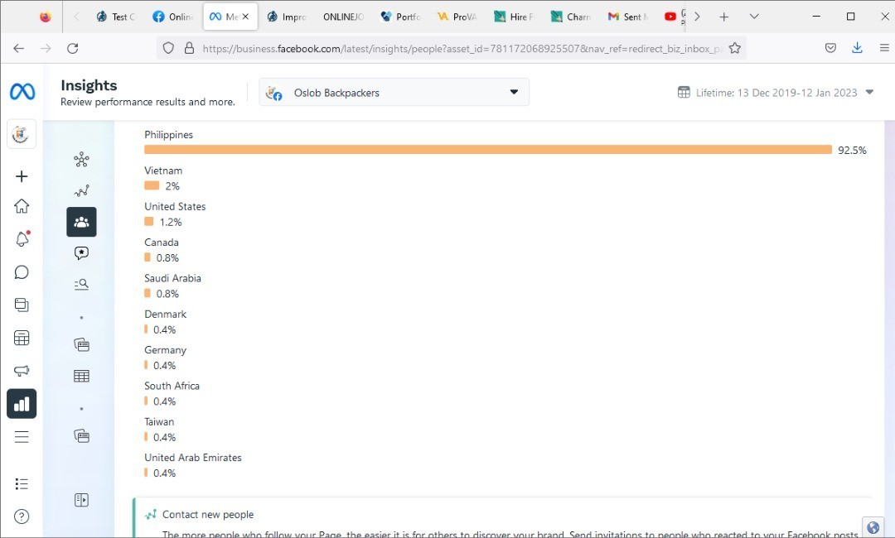
Task: Open a new browser tab
Action: (x=723, y=17)
